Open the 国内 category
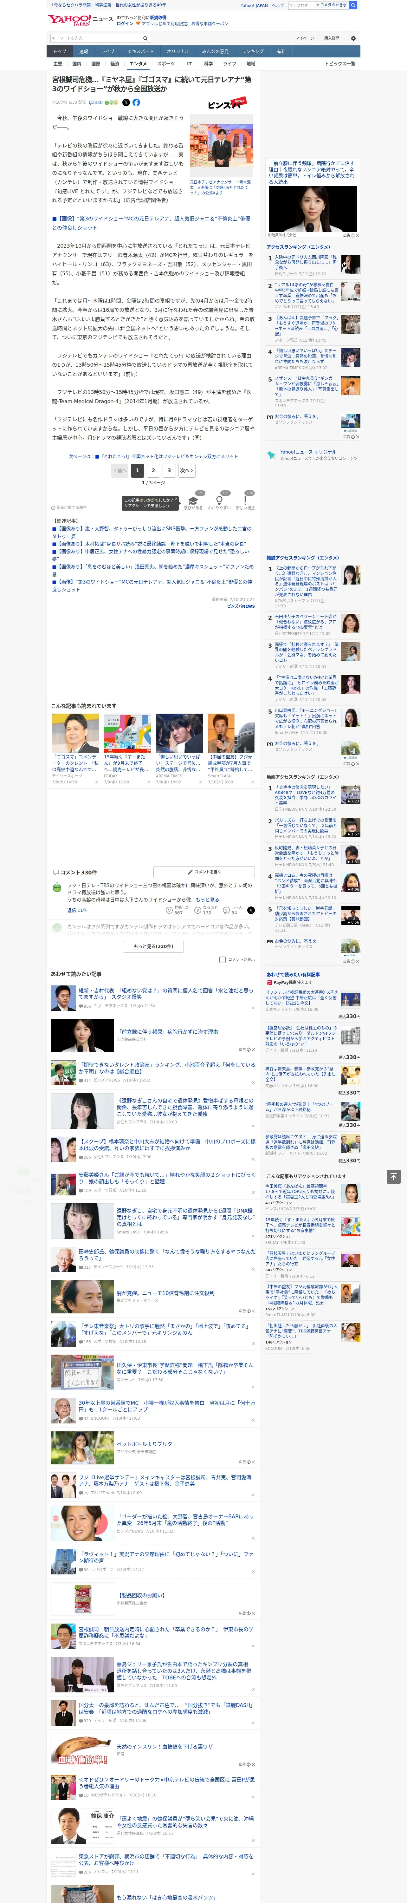 77,63
